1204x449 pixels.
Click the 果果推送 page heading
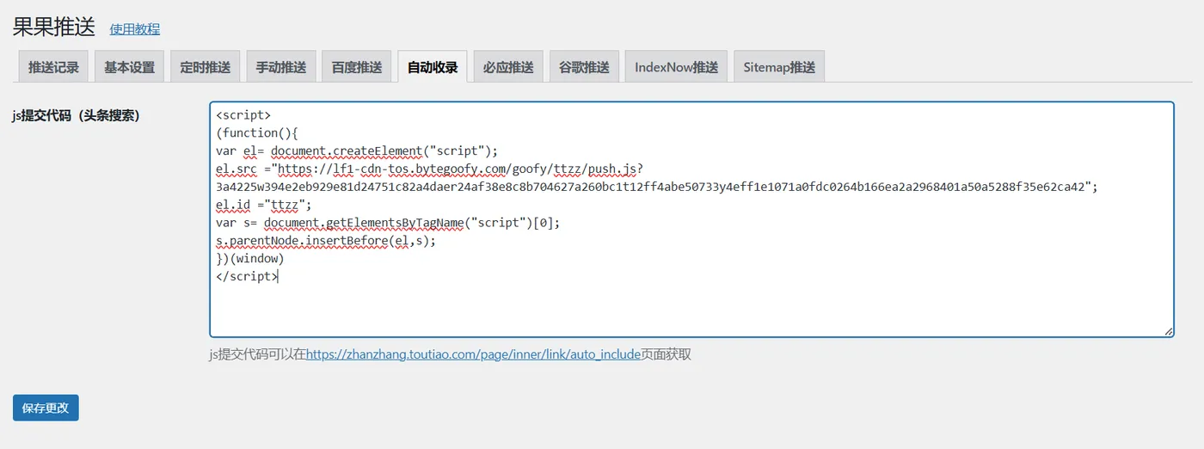53,27
